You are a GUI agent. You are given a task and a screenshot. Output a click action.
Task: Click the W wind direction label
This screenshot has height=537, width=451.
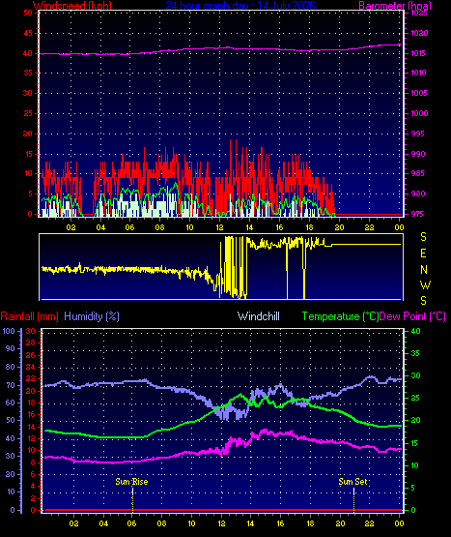pyautogui.click(x=425, y=284)
